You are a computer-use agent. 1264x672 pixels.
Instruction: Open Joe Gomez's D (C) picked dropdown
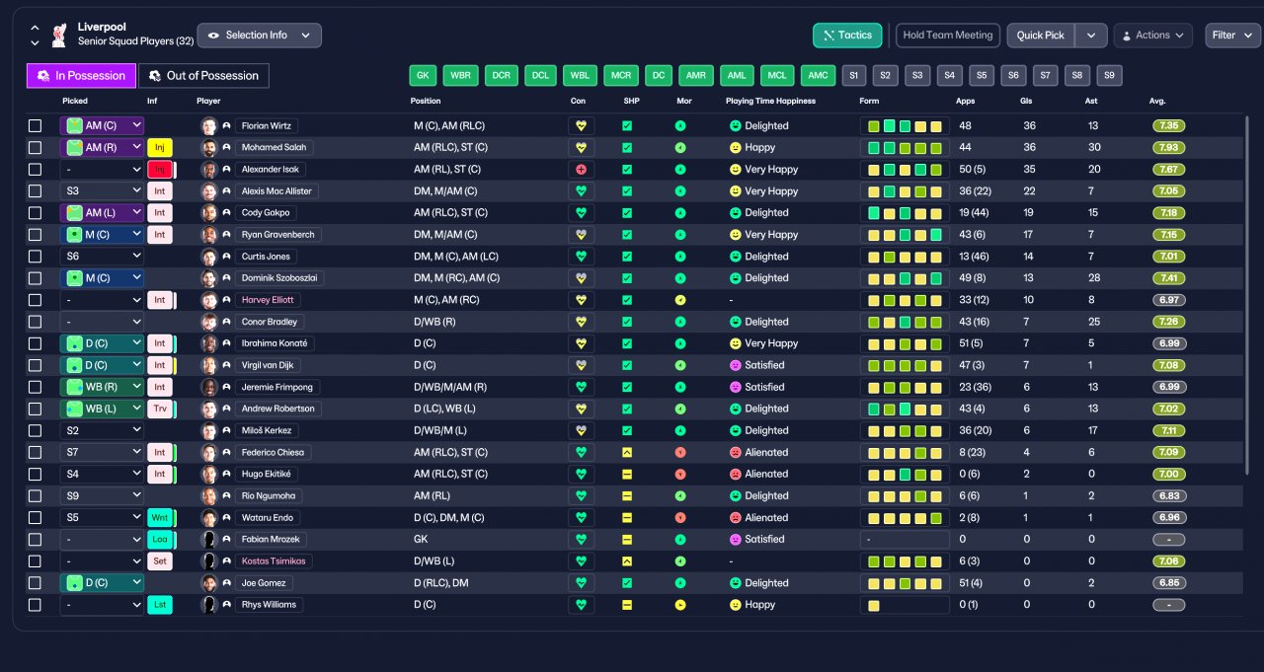point(103,583)
